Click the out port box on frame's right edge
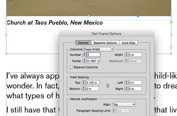The image size is (177, 116). [x=171, y=47]
